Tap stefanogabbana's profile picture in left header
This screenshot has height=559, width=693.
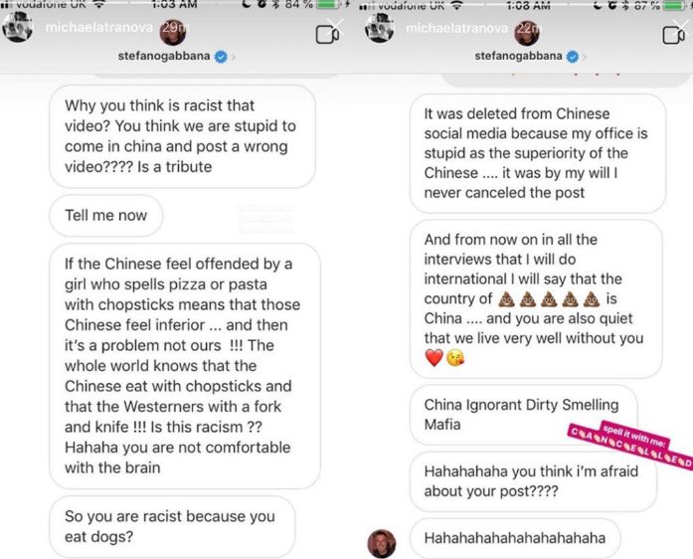(172, 33)
